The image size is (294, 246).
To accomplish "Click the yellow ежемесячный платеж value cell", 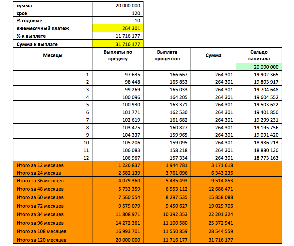I will 117,28.
